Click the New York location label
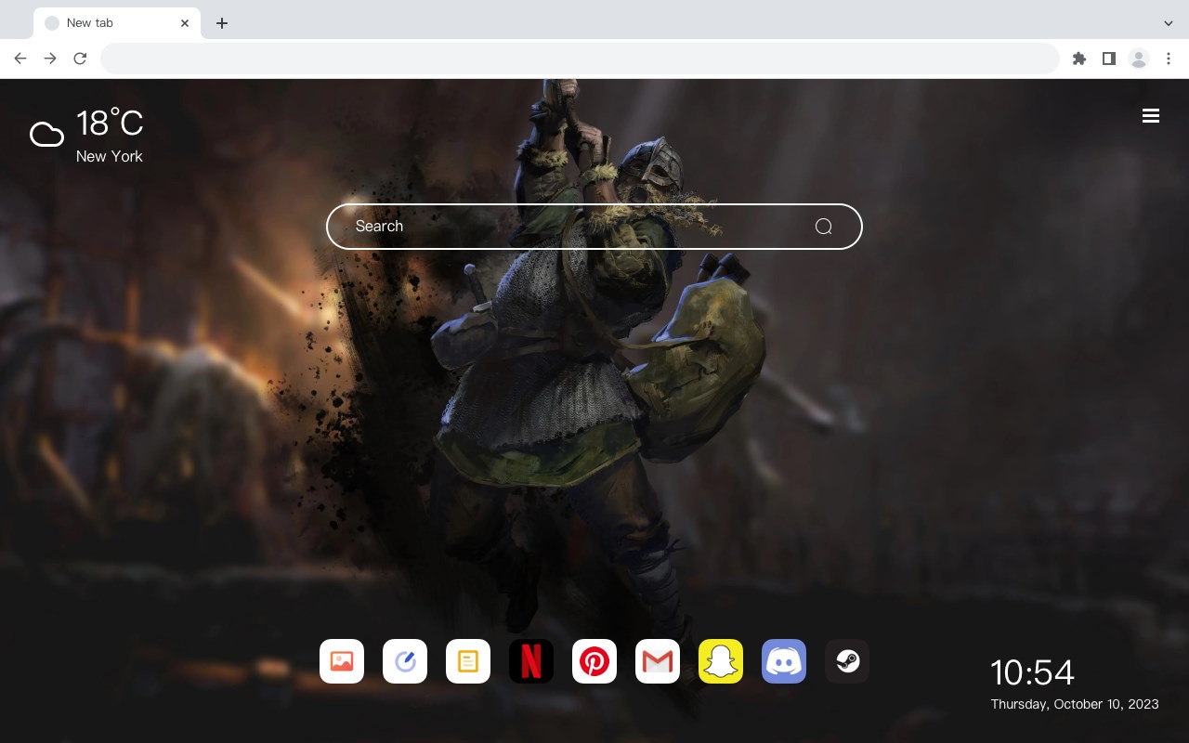This screenshot has height=743, width=1189. tap(110, 156)
